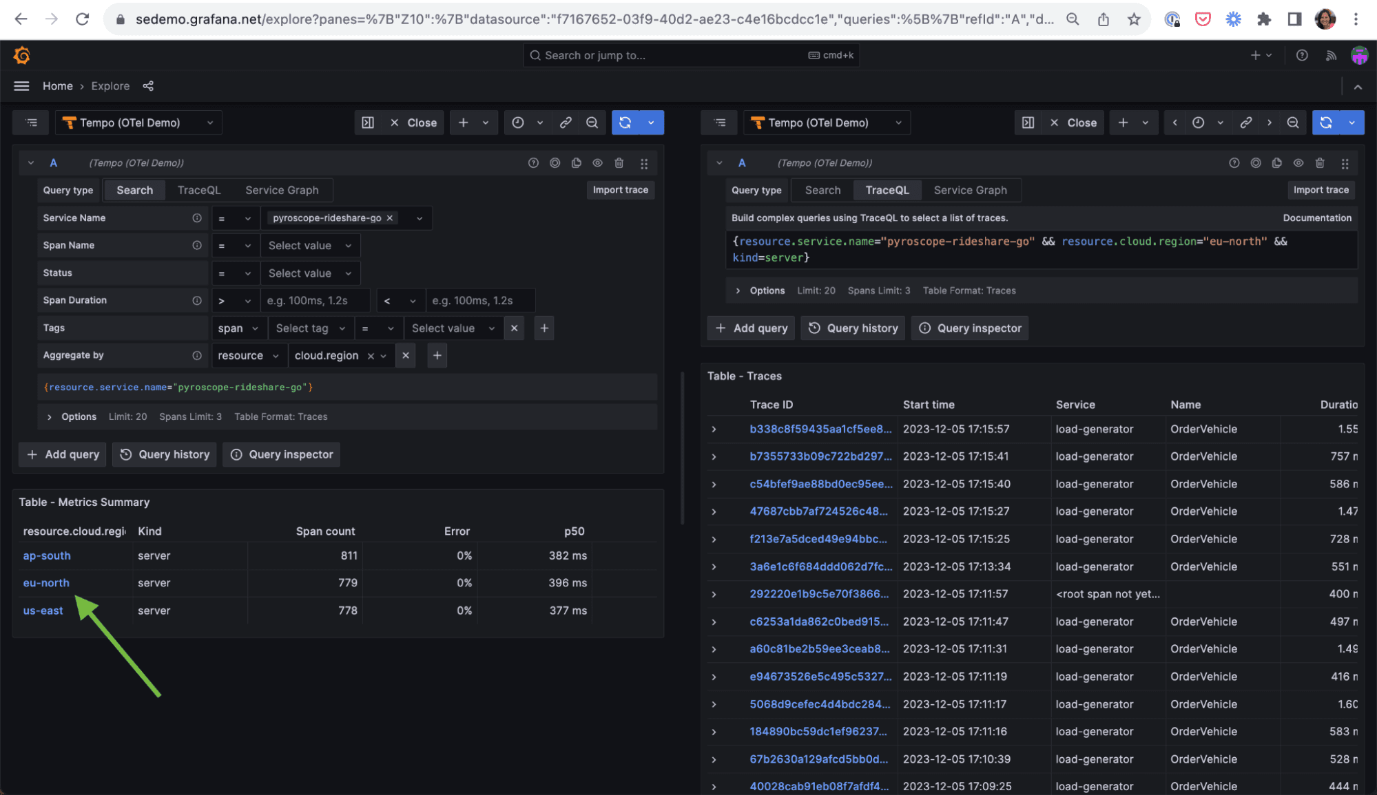Screen dimensions: 1377x795
Task: Delete right pane query A with trash icon
Action: click(1320, 163)
